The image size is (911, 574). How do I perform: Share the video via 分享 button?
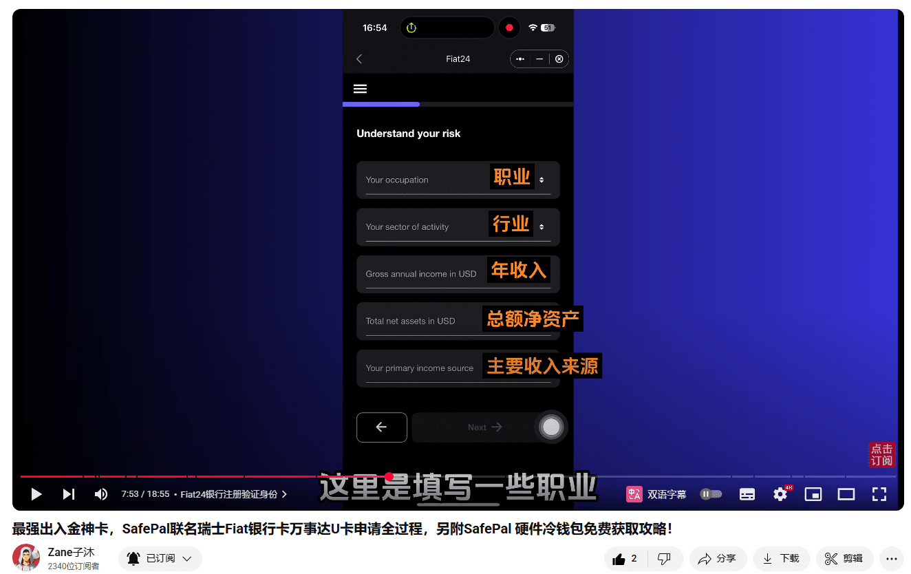coord(718,559)
